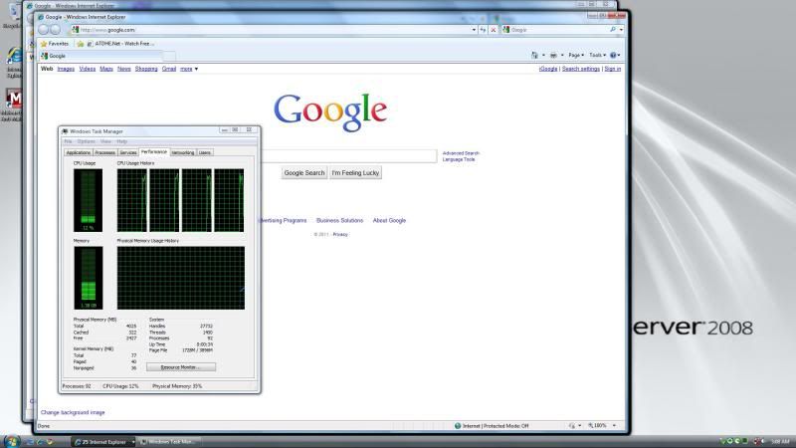
Task: Click the Google favicon on the page tab
Action: point(44,56)
